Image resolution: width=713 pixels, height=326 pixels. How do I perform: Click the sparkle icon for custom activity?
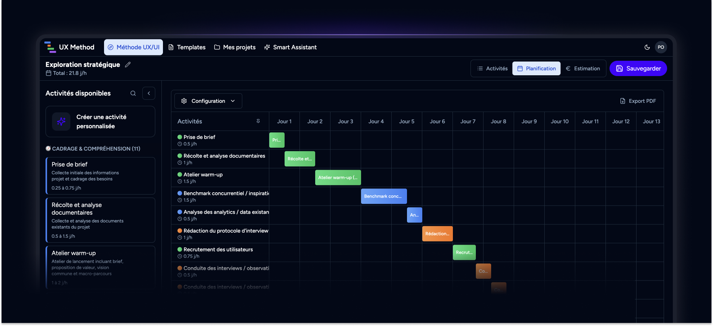pyautogui.click(x=61, y=122)
